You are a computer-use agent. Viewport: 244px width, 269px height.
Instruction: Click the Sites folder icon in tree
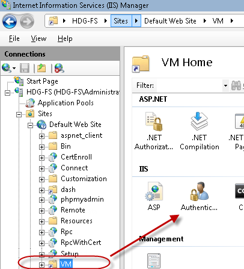pos(30,114)
